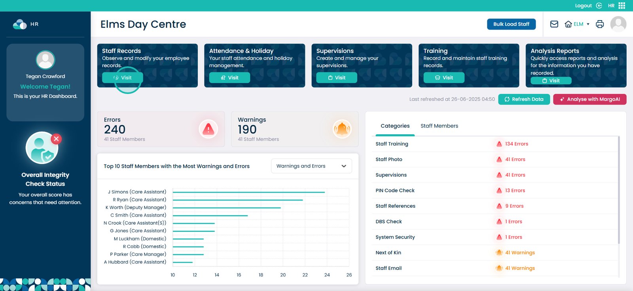Open the apps grid icon beside HR
The image size is (633, 291).
tap(622, 6)
